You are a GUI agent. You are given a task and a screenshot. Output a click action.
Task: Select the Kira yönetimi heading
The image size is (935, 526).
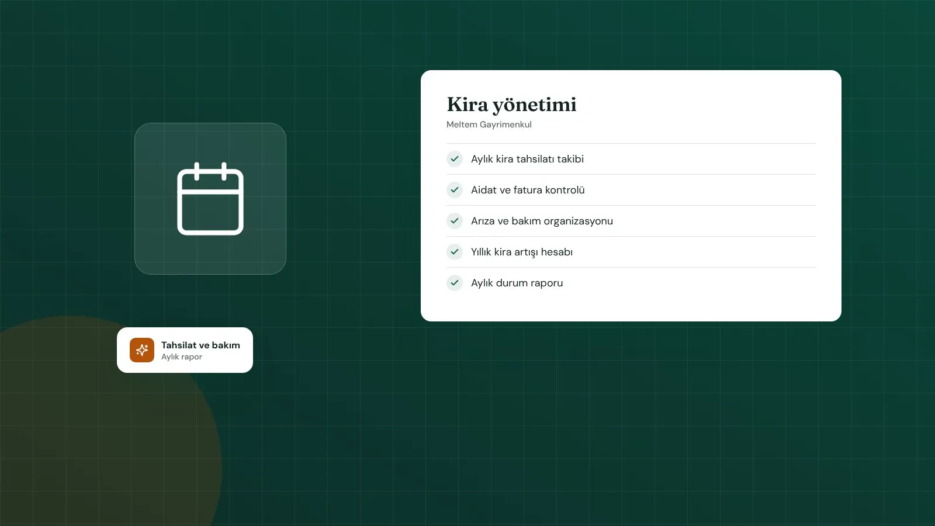coord(511,105)
